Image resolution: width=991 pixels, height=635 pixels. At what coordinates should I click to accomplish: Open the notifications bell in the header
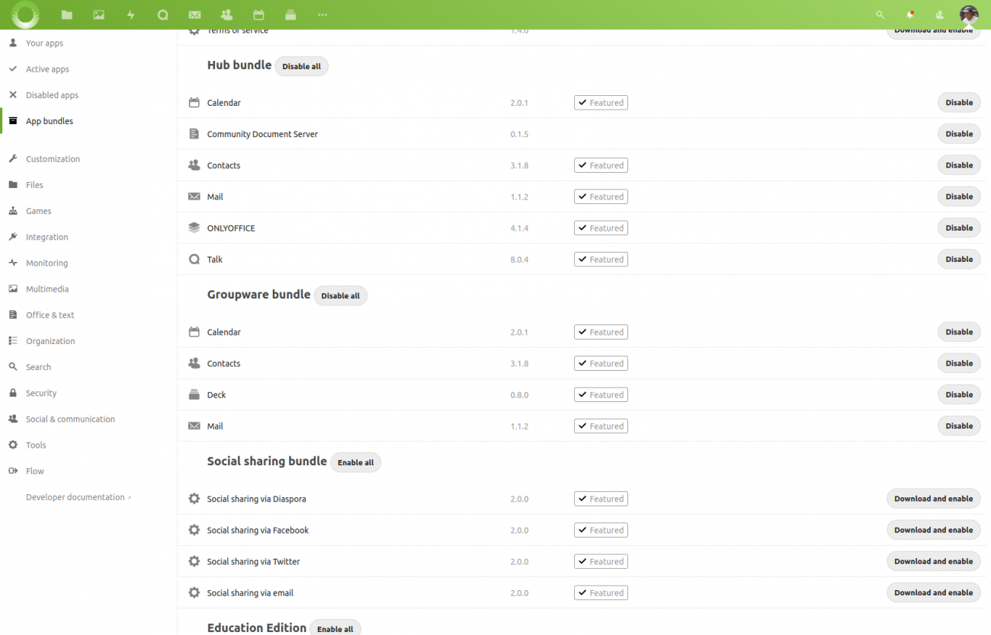[x=910, y=14]
